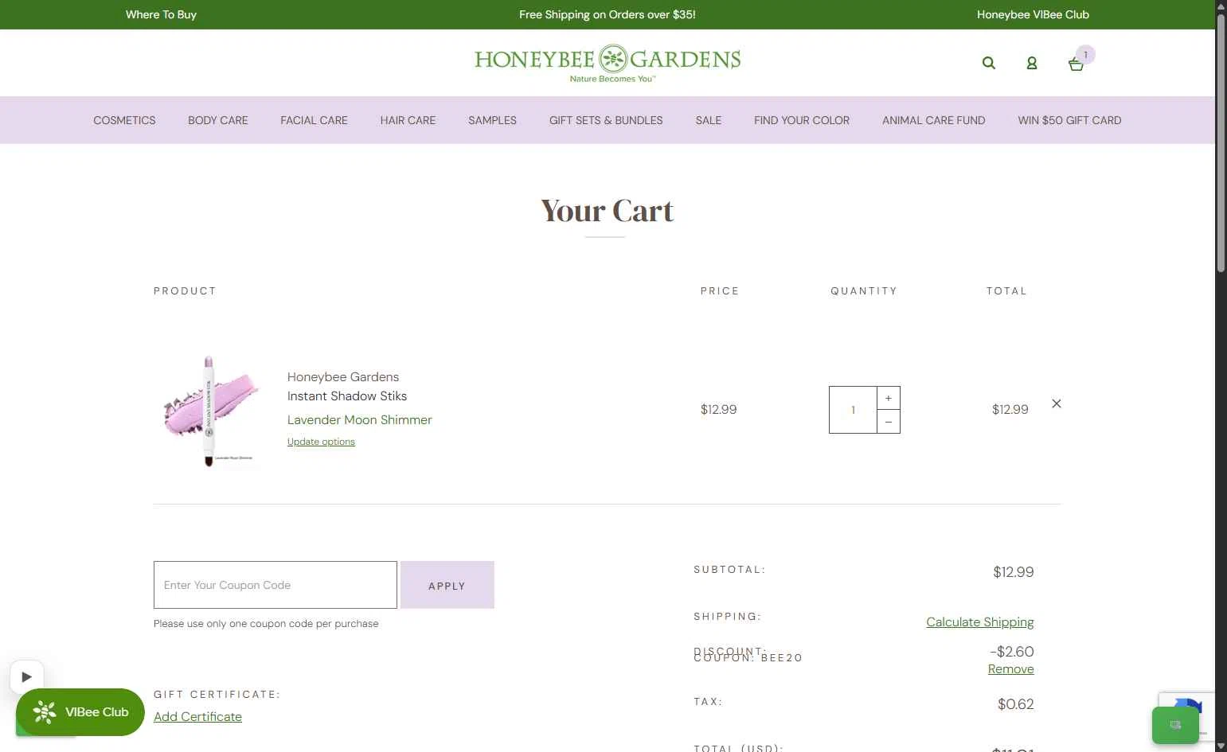Open the Cosmetics menu

pyautogui.click(x=124, y=120)
